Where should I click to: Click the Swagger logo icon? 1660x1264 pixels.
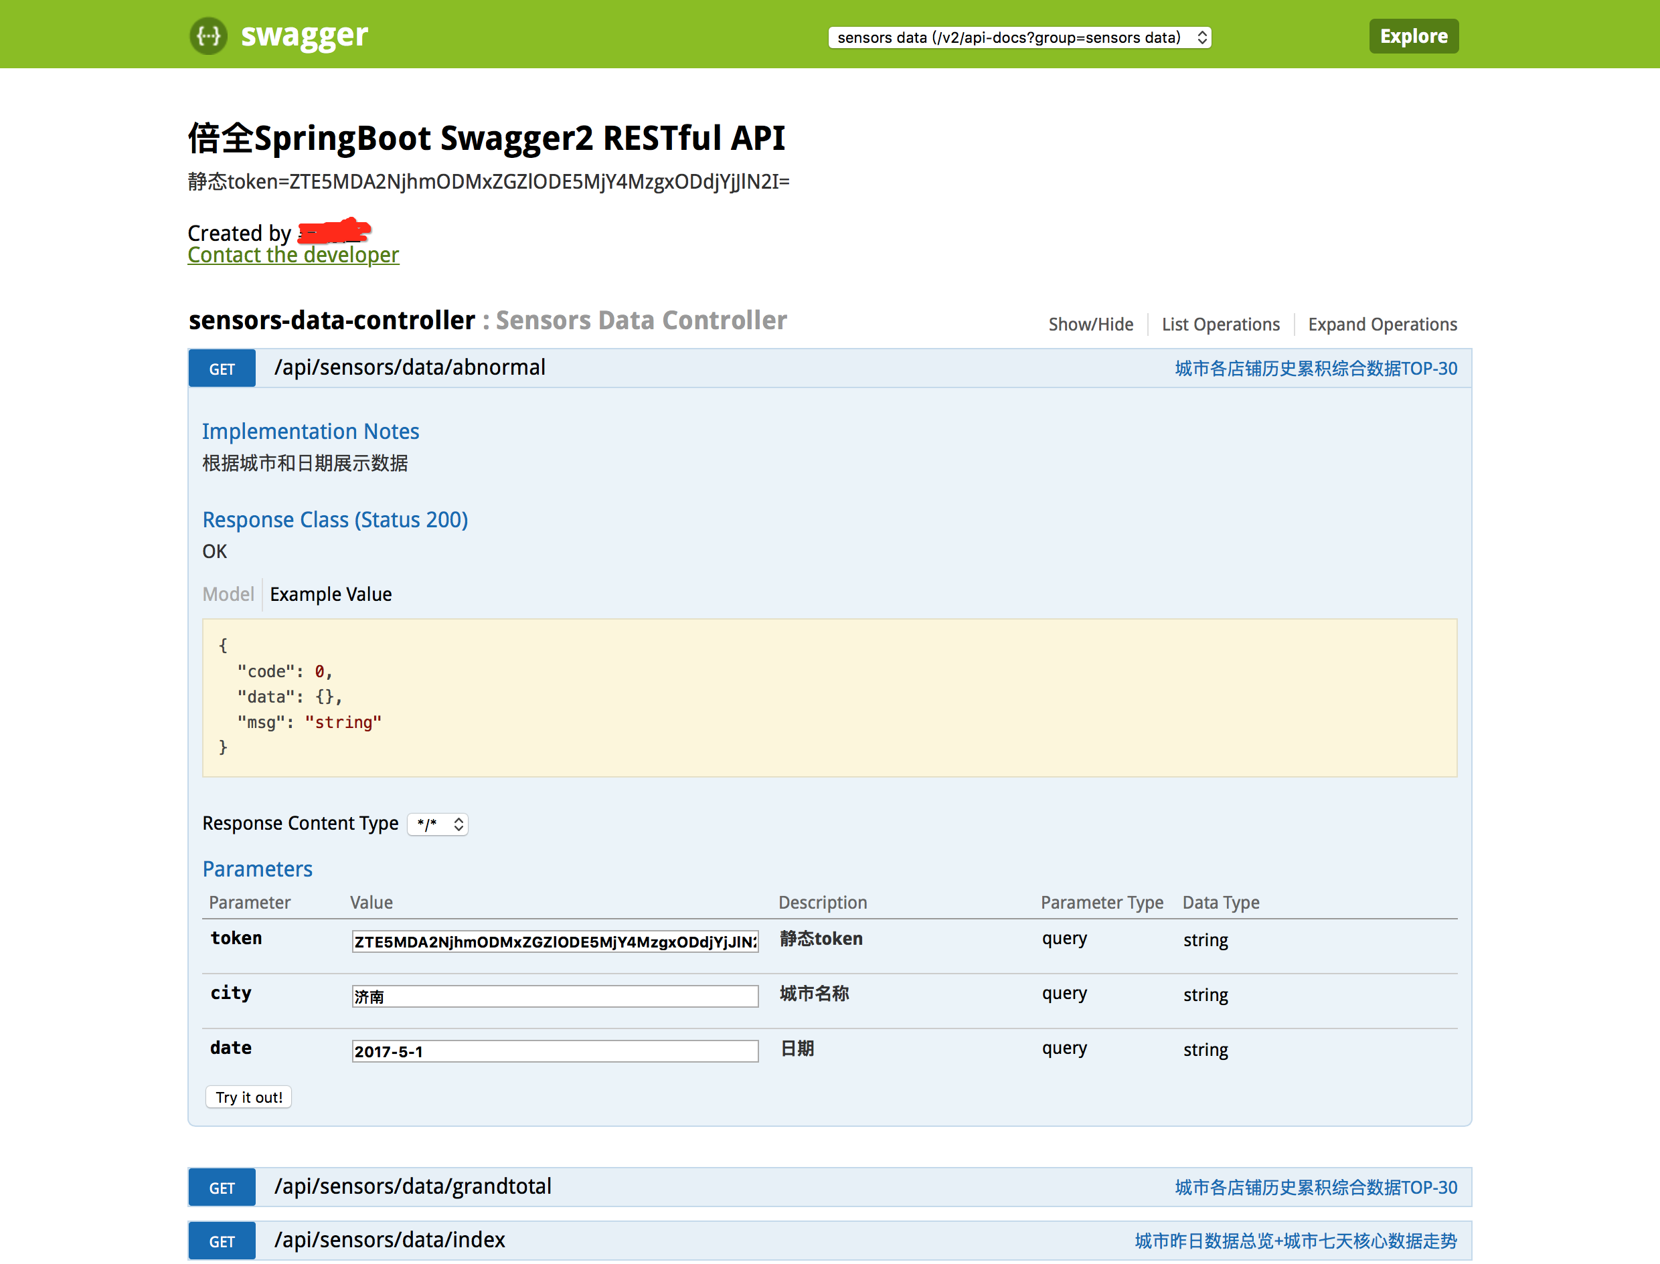point(208,35)
